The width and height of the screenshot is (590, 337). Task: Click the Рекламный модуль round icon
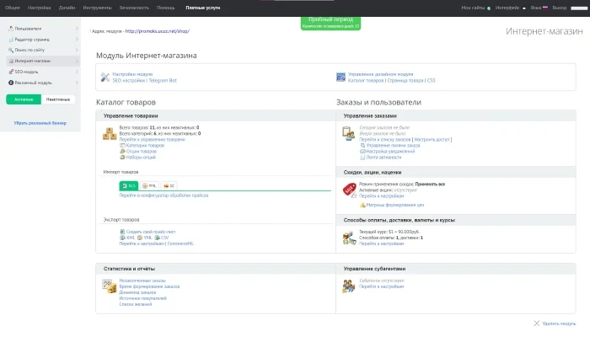point(11,83)
